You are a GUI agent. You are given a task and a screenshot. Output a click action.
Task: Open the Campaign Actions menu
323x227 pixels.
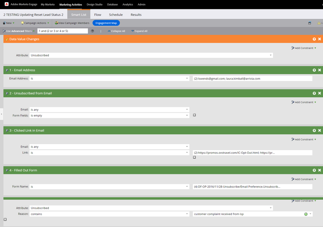[x=35, y=23]
